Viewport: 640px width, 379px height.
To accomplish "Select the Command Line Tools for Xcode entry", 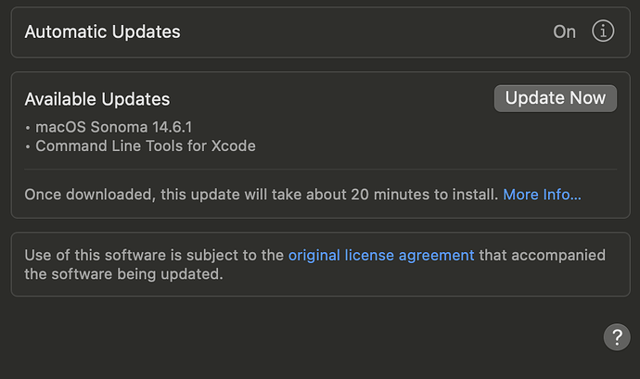I will click(x=146, y=146).
